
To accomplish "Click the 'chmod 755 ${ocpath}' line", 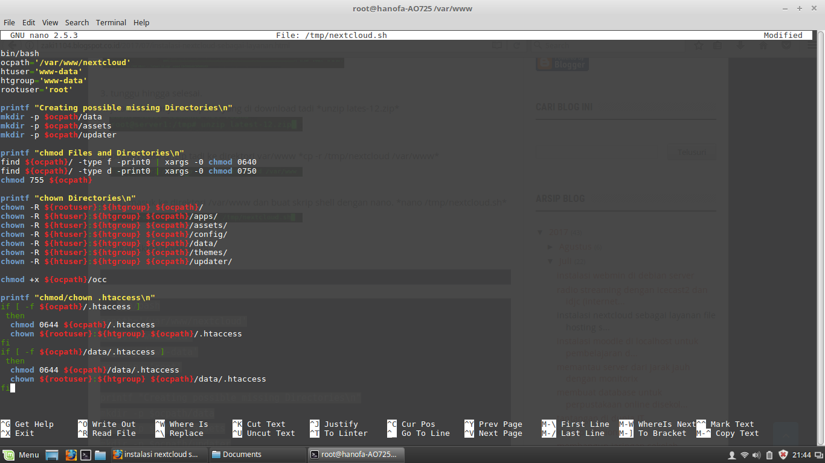I will pyautogui.click(x=47, y=180).
